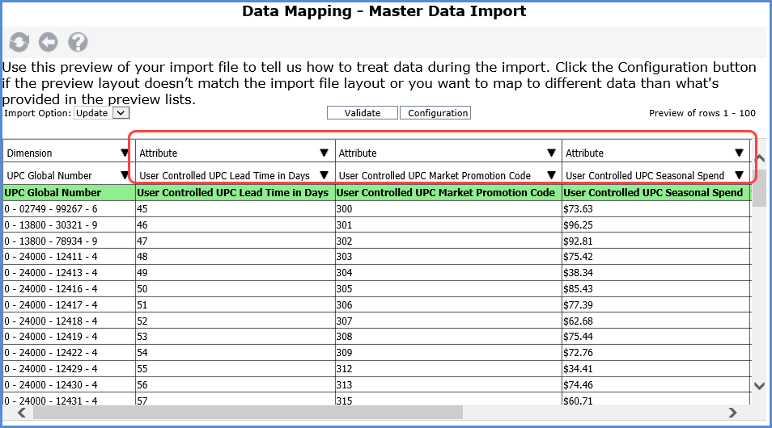Click the Configuration button
Viewport: 772px width, 428px height.
(x=435, y=113)
